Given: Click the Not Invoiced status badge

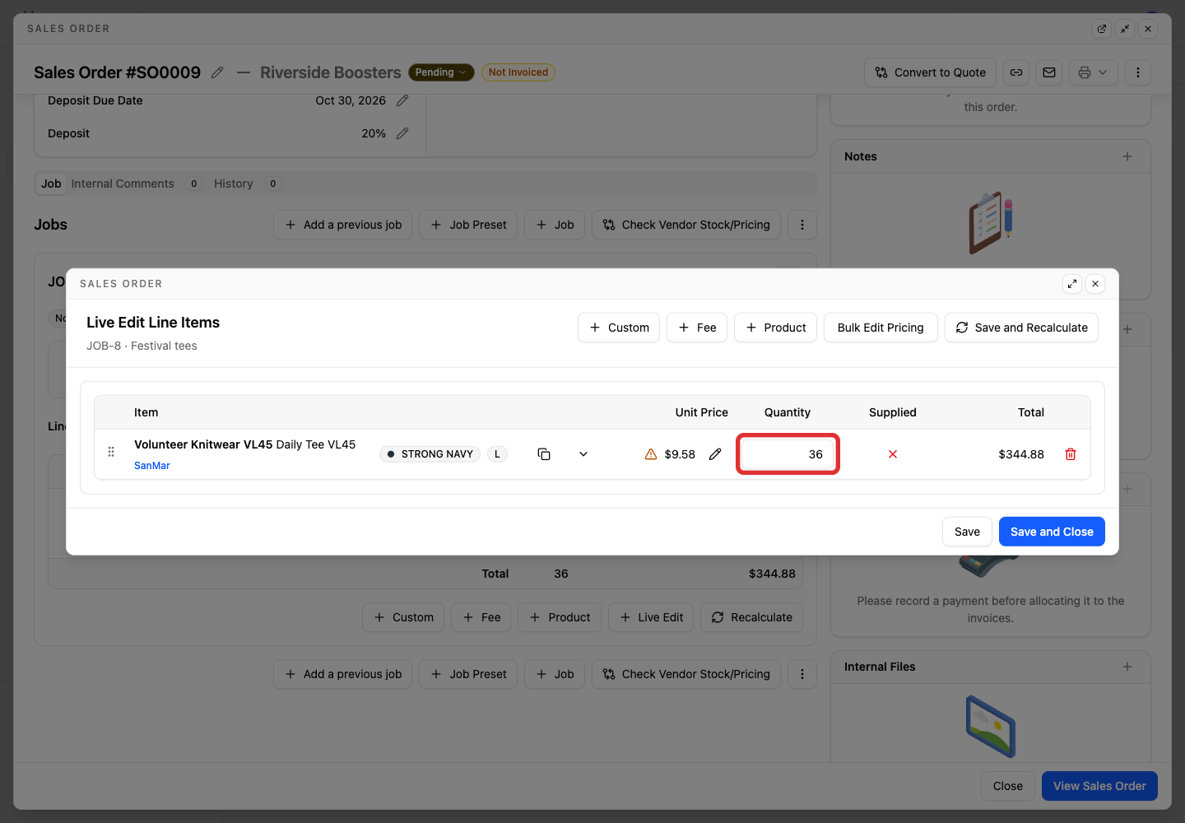Looking at the screenshot, I should [518, 72].
